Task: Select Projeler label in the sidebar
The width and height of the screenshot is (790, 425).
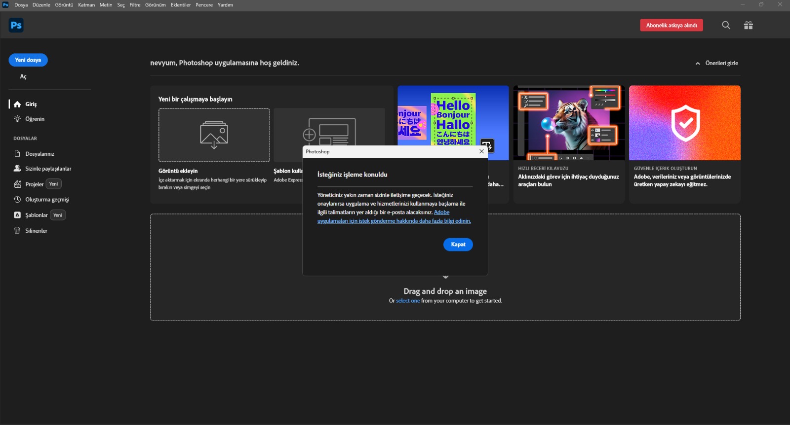Action: 35,184
